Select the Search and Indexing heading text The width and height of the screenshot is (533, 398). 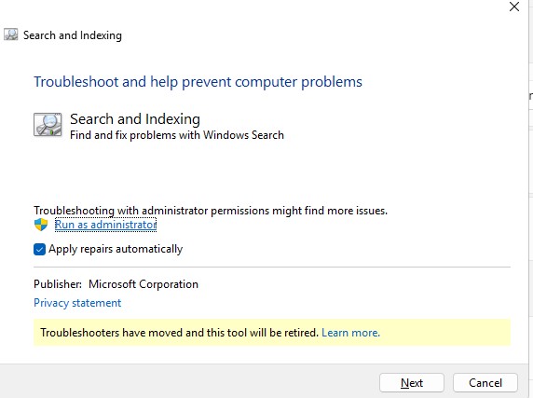click(135, 119)
